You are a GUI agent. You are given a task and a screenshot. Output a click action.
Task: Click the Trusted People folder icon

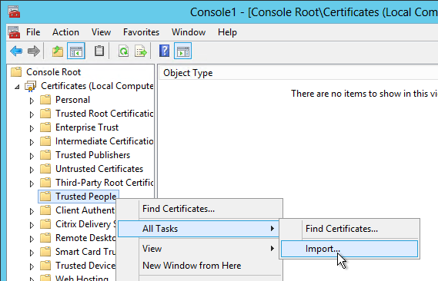[45, 197]
